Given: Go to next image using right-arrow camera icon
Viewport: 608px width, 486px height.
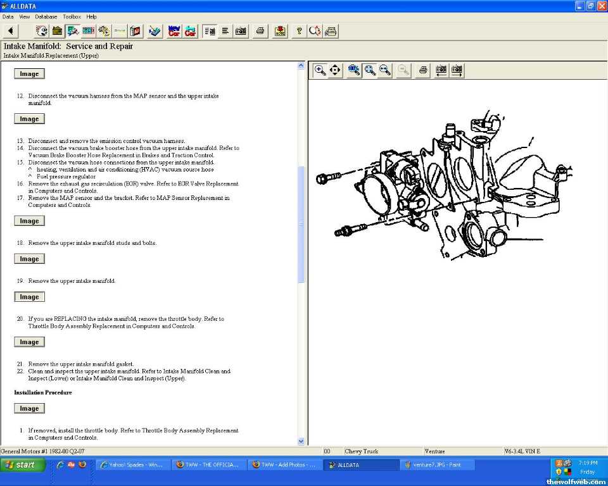Looking at the screenshot, I should [x=457, y=70].
